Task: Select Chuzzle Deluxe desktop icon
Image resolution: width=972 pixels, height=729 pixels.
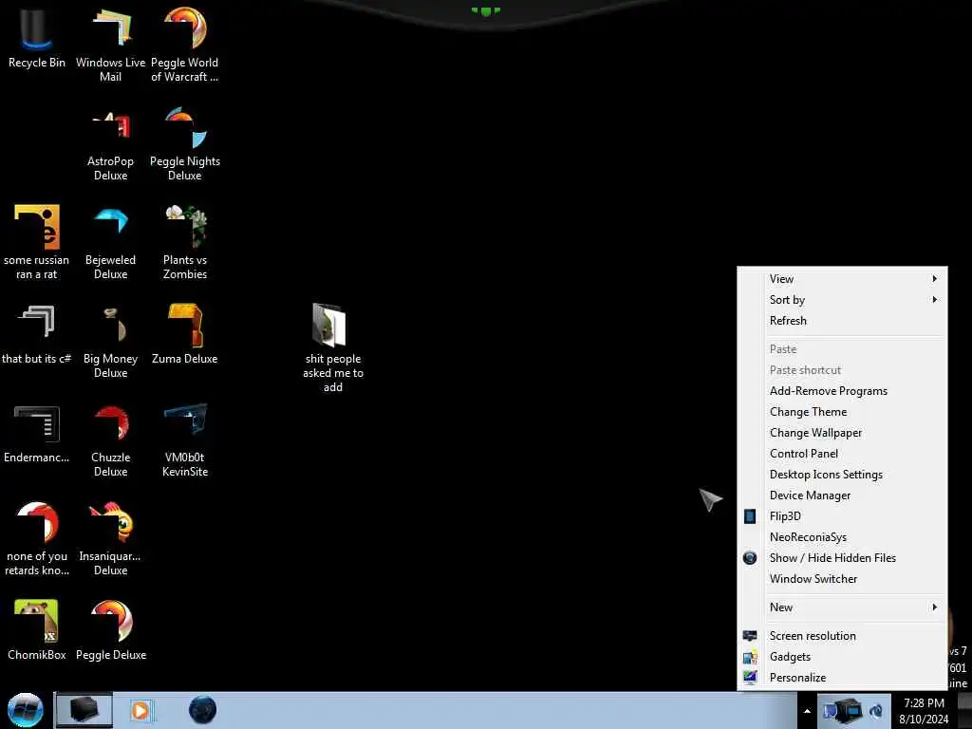Action: click(x=110, y=440)
